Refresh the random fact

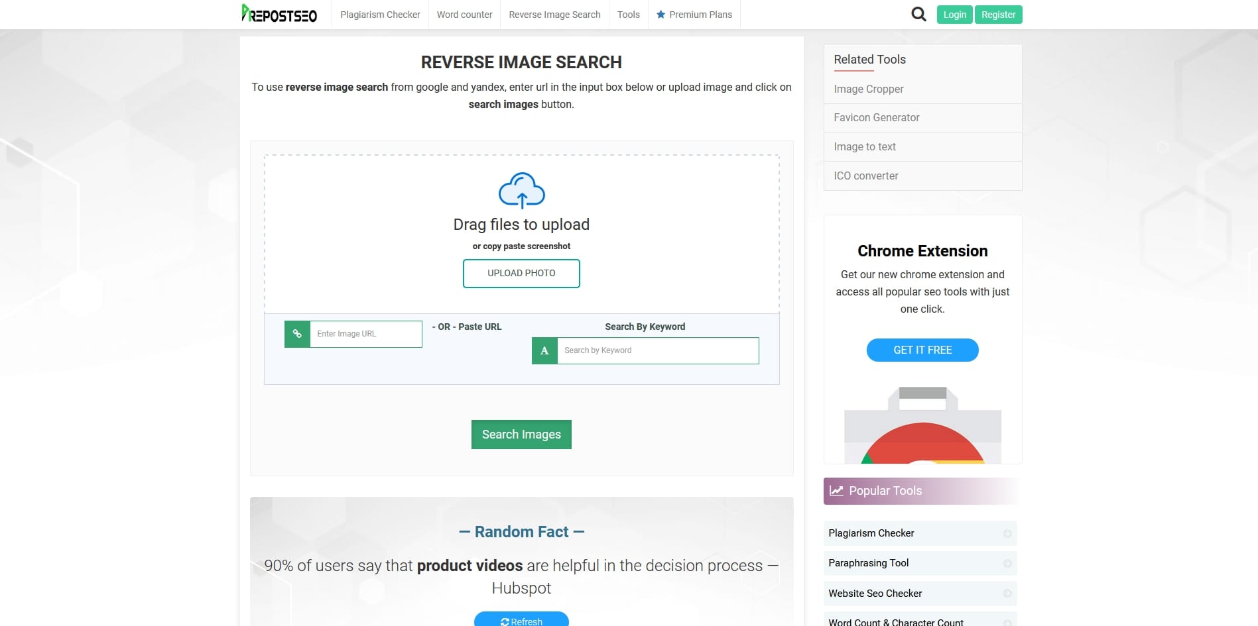(x=521, y=621)
